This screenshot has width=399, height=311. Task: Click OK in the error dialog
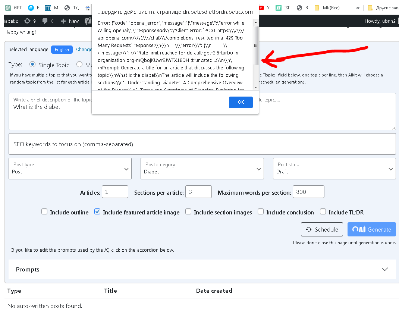click(241, 102)
